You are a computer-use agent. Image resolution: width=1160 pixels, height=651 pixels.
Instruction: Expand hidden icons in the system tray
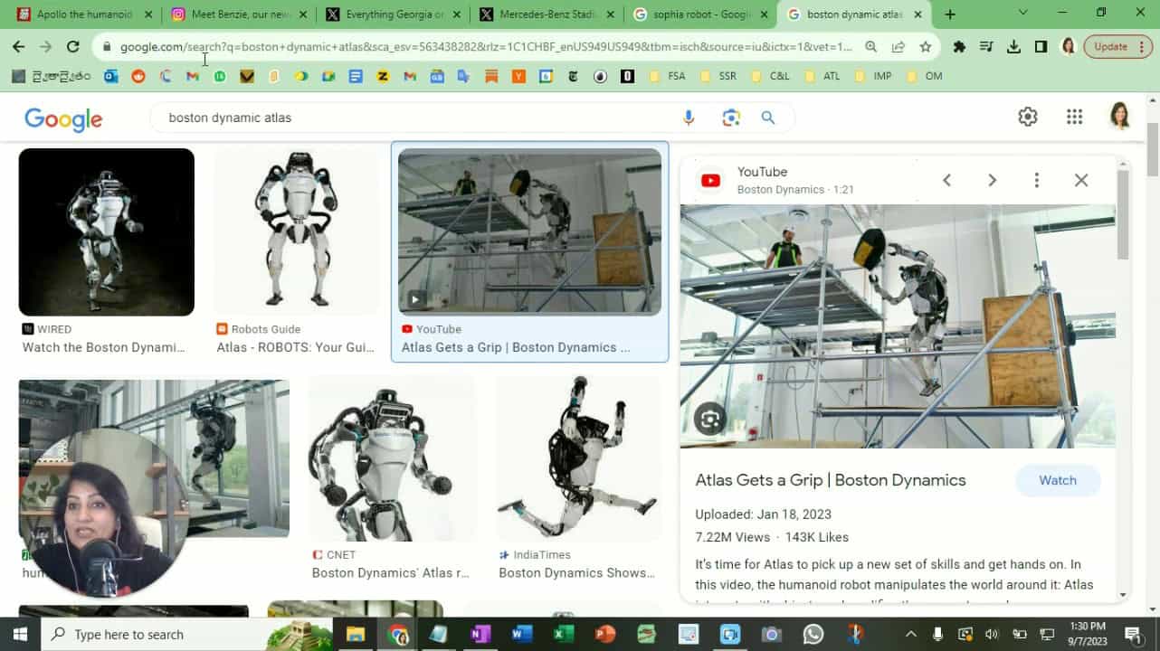[x=910, y=634]
